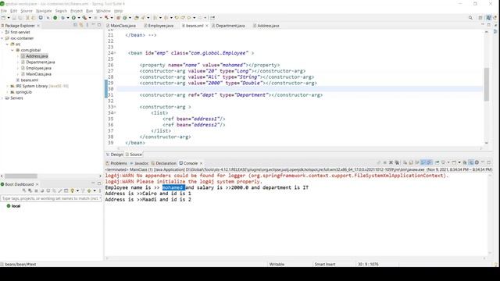Select beans.xml in Package Explorer
The width and height of the screenshot is (500, 281).
tap(30, 80)
